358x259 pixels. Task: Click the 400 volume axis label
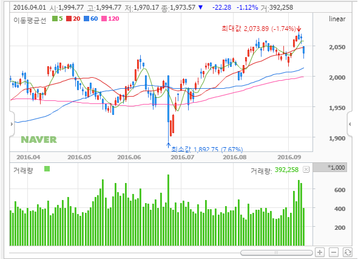click(340, 209)
